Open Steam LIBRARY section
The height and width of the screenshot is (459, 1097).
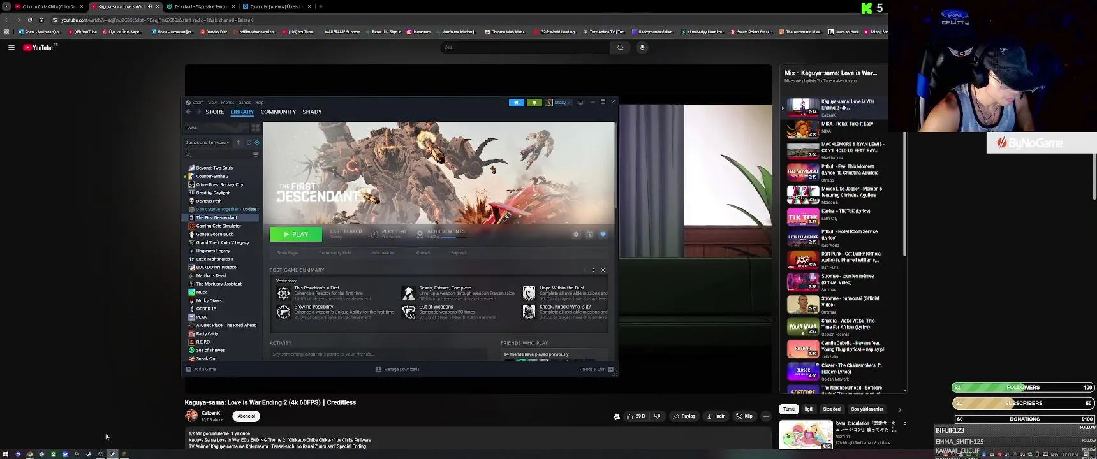pyautogui.click(x=242, y=112)
